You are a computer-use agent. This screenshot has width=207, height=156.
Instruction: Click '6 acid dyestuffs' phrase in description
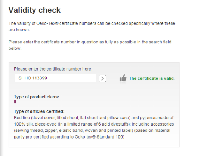point(113,124)
